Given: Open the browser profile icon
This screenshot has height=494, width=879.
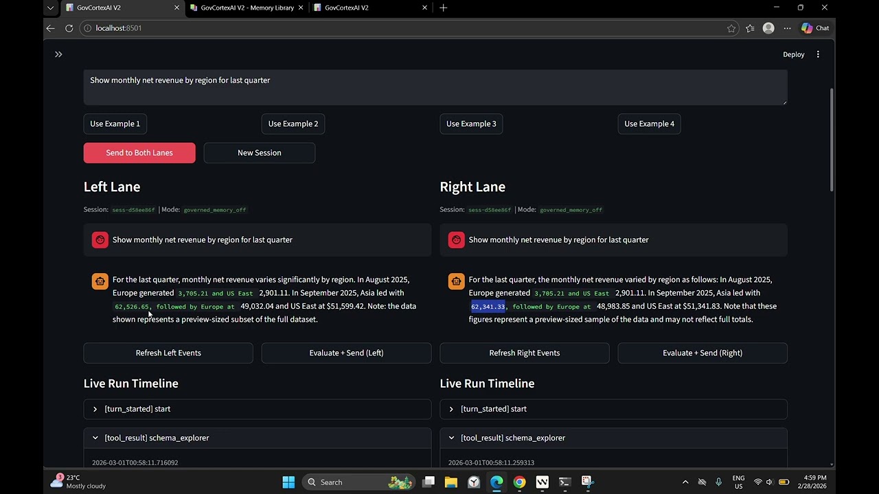Looking at the screenshot, I should [768, 28].
